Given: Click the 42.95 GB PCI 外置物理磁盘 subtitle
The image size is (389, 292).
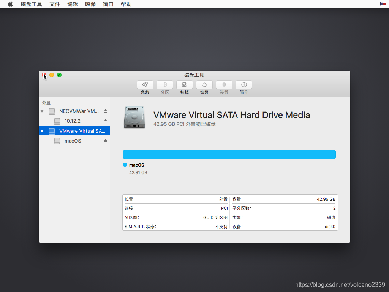Looking at the screenshot, I should (185, 124).
